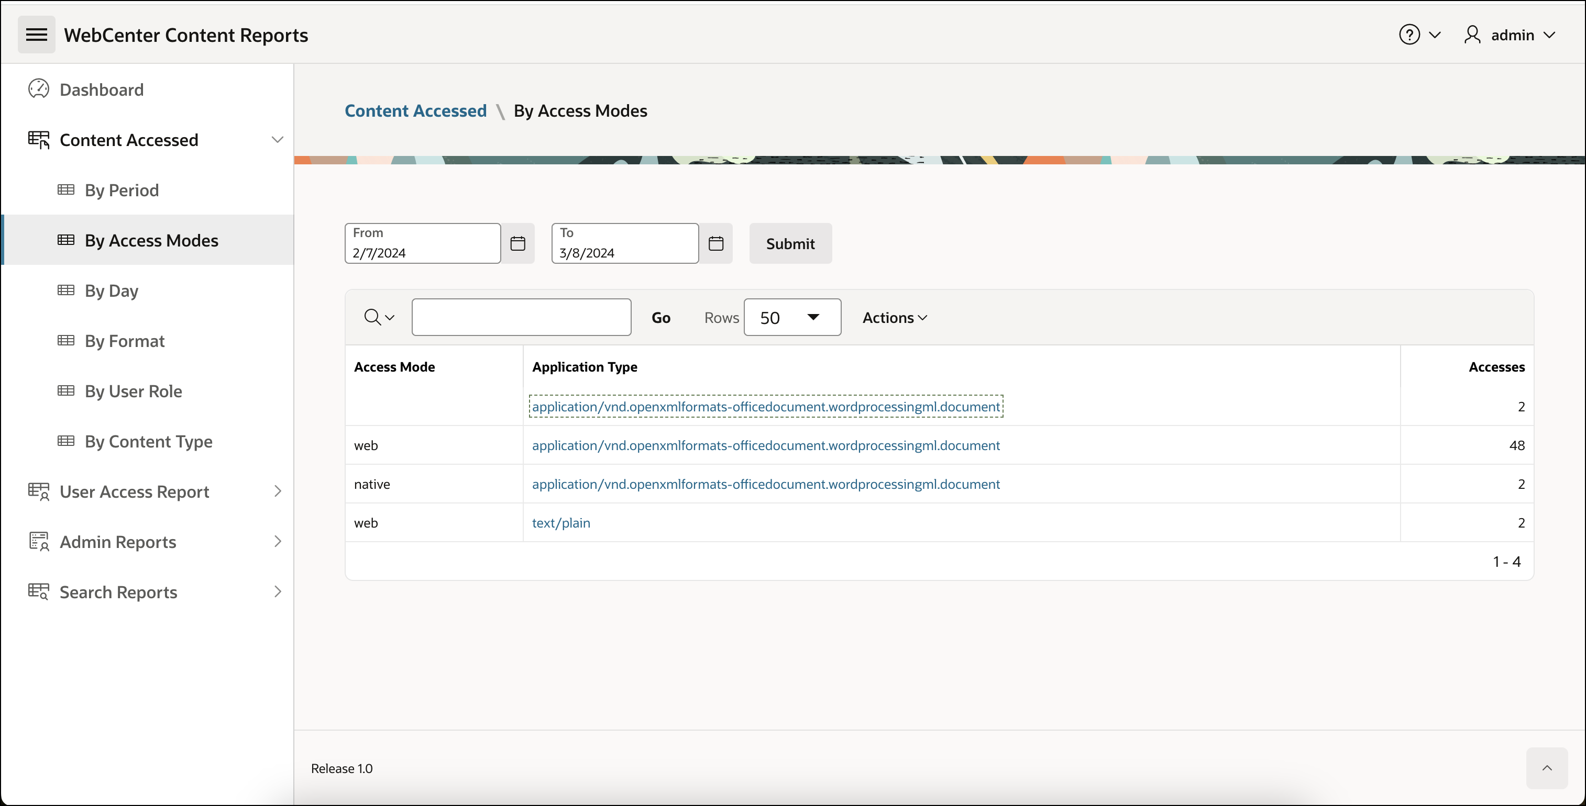Screen dimensions: 1586x806
Task: Open wordprocessingml link in native row
Action: pyautogui.click(x=766, y=484)
